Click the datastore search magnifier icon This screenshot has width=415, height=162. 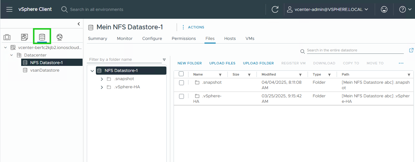(302, 51)
